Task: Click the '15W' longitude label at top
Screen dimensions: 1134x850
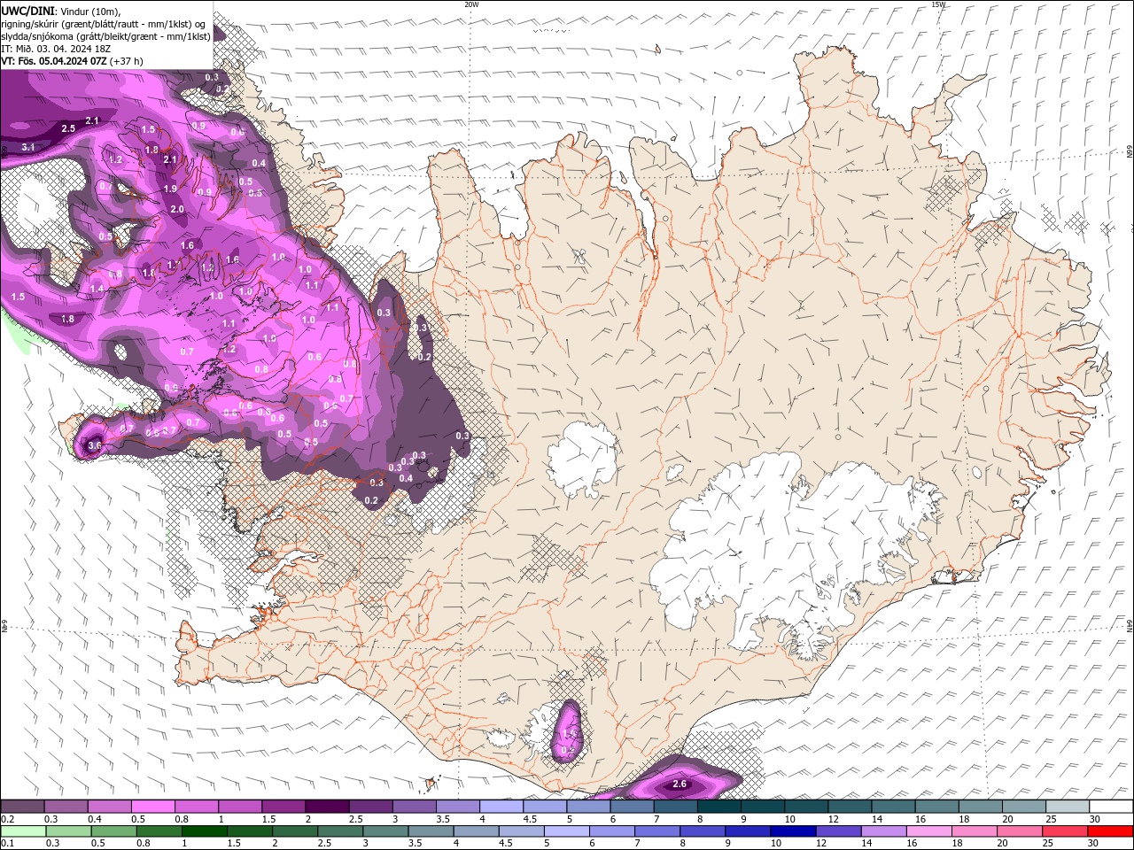Action: (938, 4)
